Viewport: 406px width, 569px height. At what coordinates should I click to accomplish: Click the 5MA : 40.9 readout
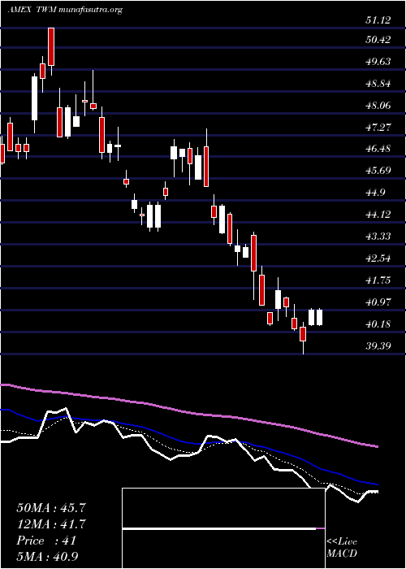point(48,556)
